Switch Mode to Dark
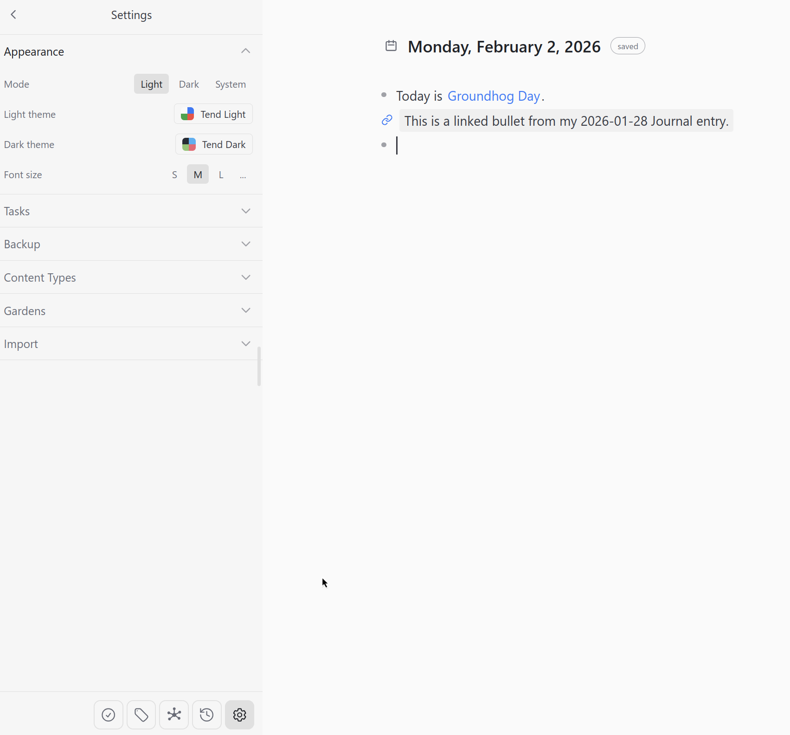Viewport: 790px width, 735px height. pos(189,84)
